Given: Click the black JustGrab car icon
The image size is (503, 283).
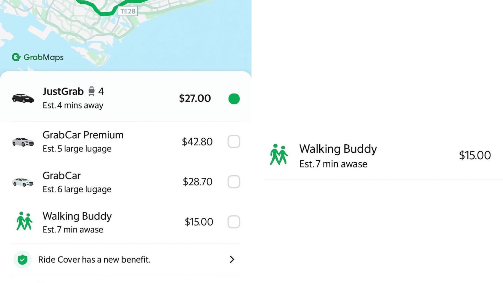Looking at the screenshot, I should click(x=23, y=99).
